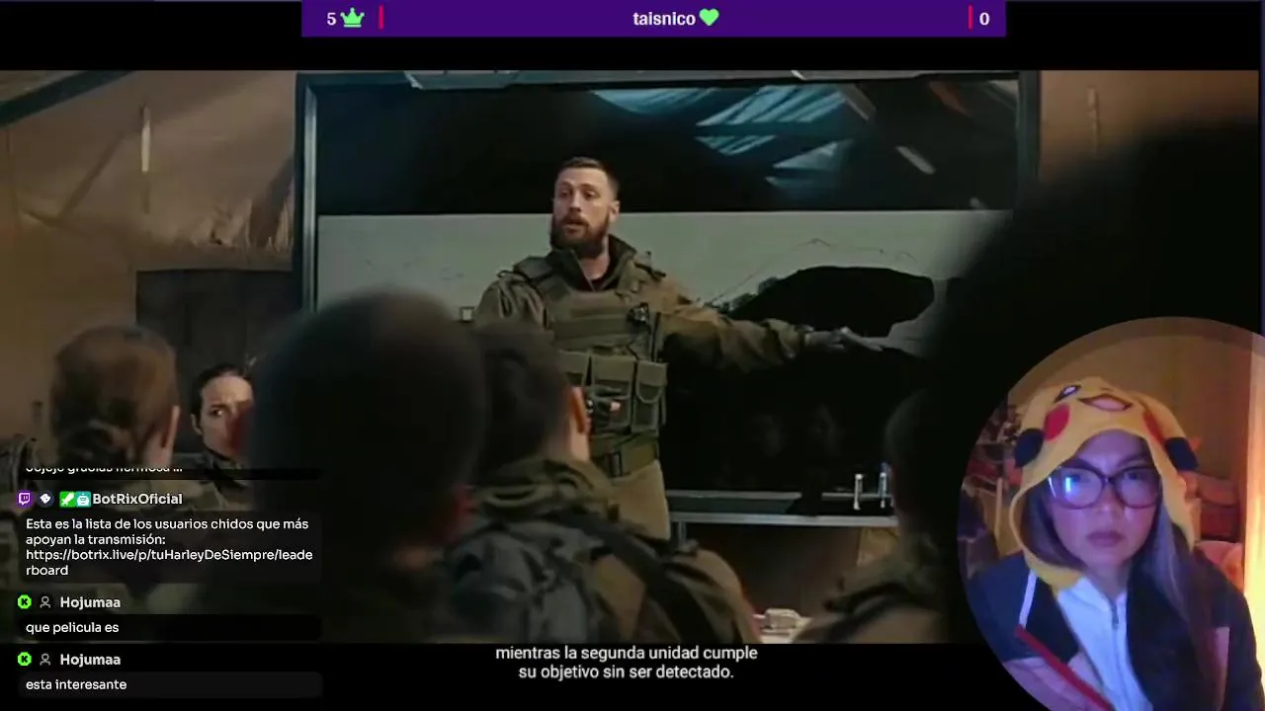Screen dimensions: 1265x711
Task: Click the dark round badge after the Twitch icon
Action: point(45,499)
